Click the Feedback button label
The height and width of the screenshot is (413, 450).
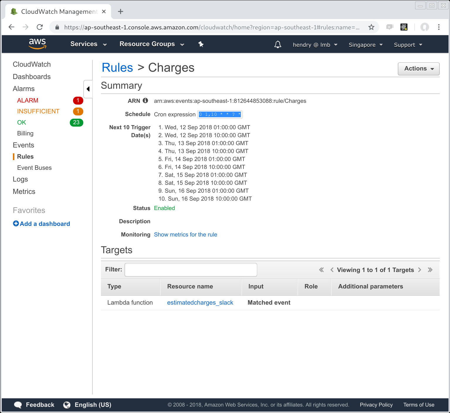tap(40, 405)
